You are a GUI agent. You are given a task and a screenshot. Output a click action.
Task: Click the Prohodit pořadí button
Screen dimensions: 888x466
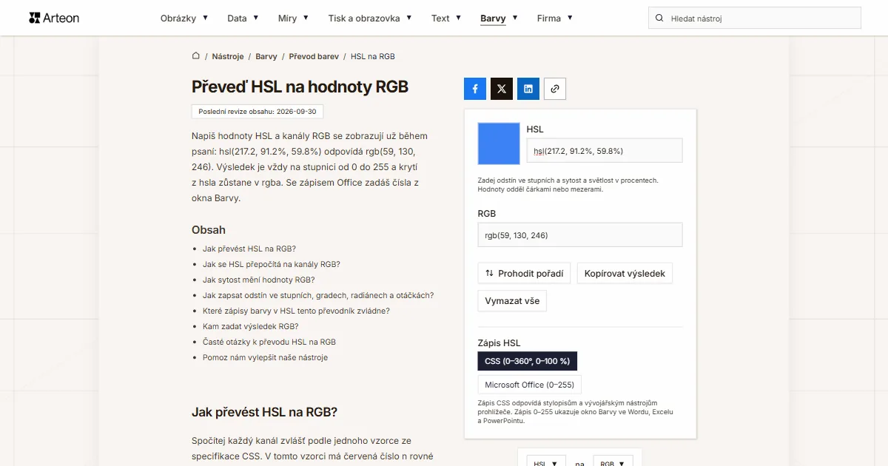click(x=524, y=273)
